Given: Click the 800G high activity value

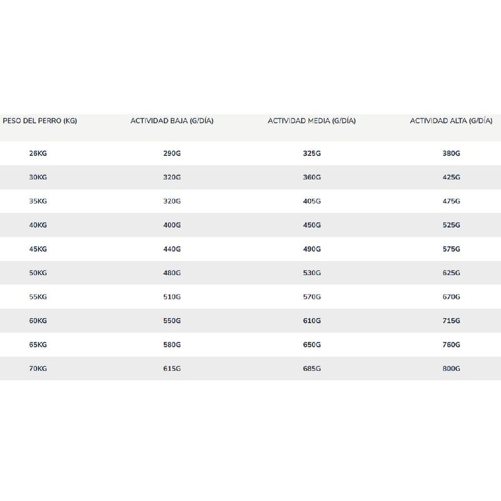Looking at the screenshot, I should click(x=451, y=369).
